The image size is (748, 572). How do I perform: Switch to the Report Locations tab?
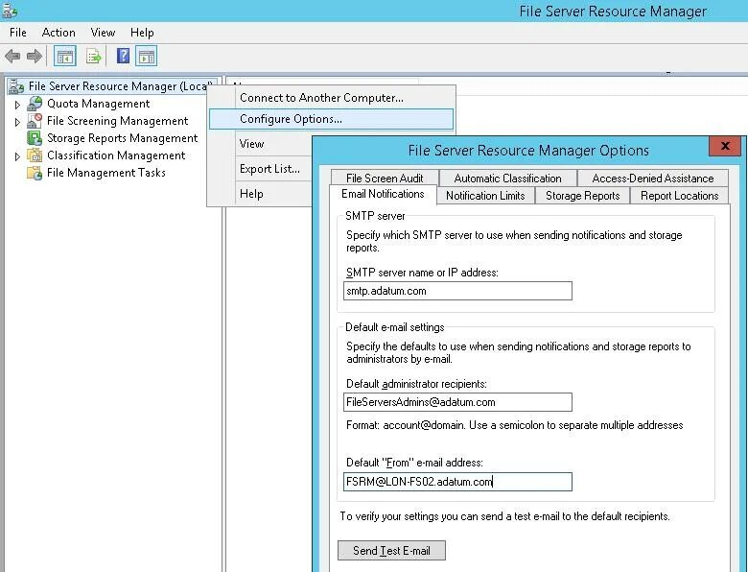[679, 195]
